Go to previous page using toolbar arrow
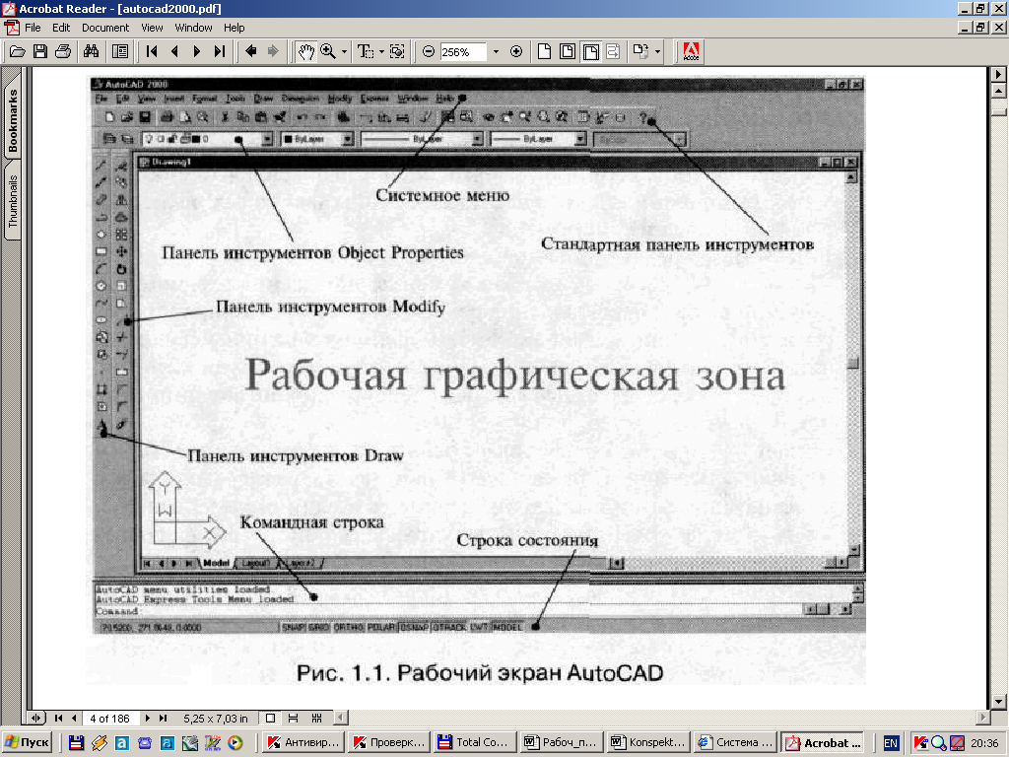This screenshot has width=1009, height=757. (x=174, y=51)
